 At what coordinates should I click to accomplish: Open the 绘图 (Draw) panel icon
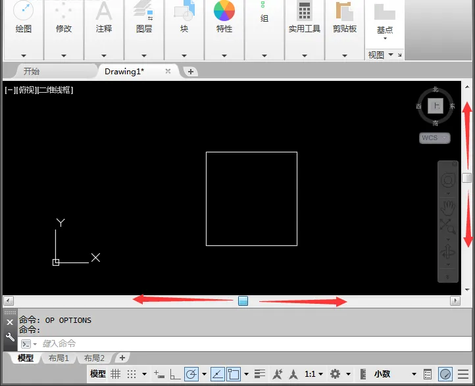click(23, 10)
